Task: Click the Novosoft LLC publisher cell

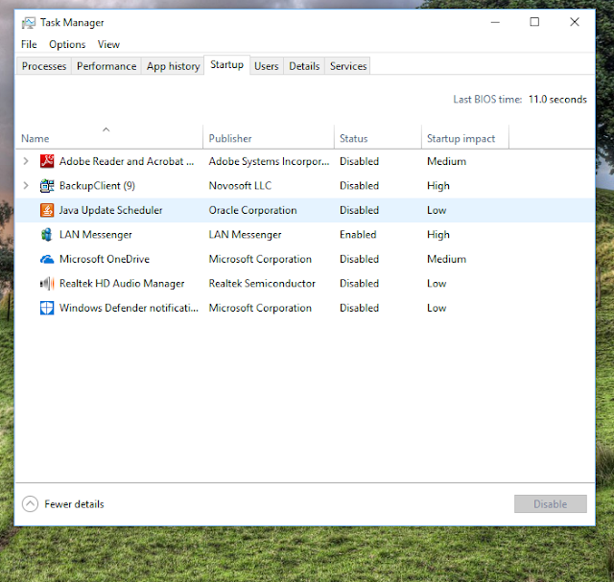Action: click(240, 185)
